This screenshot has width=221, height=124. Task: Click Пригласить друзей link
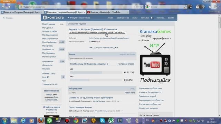[x=147, y=96]
